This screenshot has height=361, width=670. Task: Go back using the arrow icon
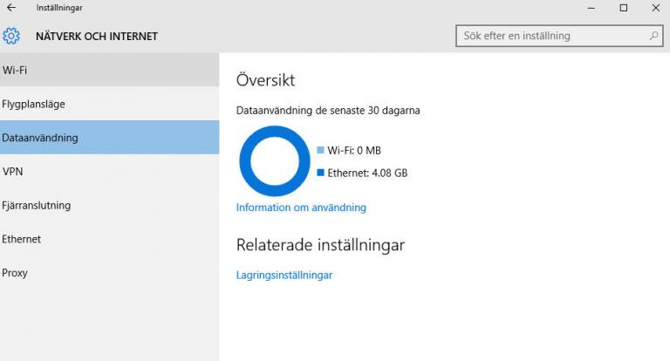coord(11,8)
